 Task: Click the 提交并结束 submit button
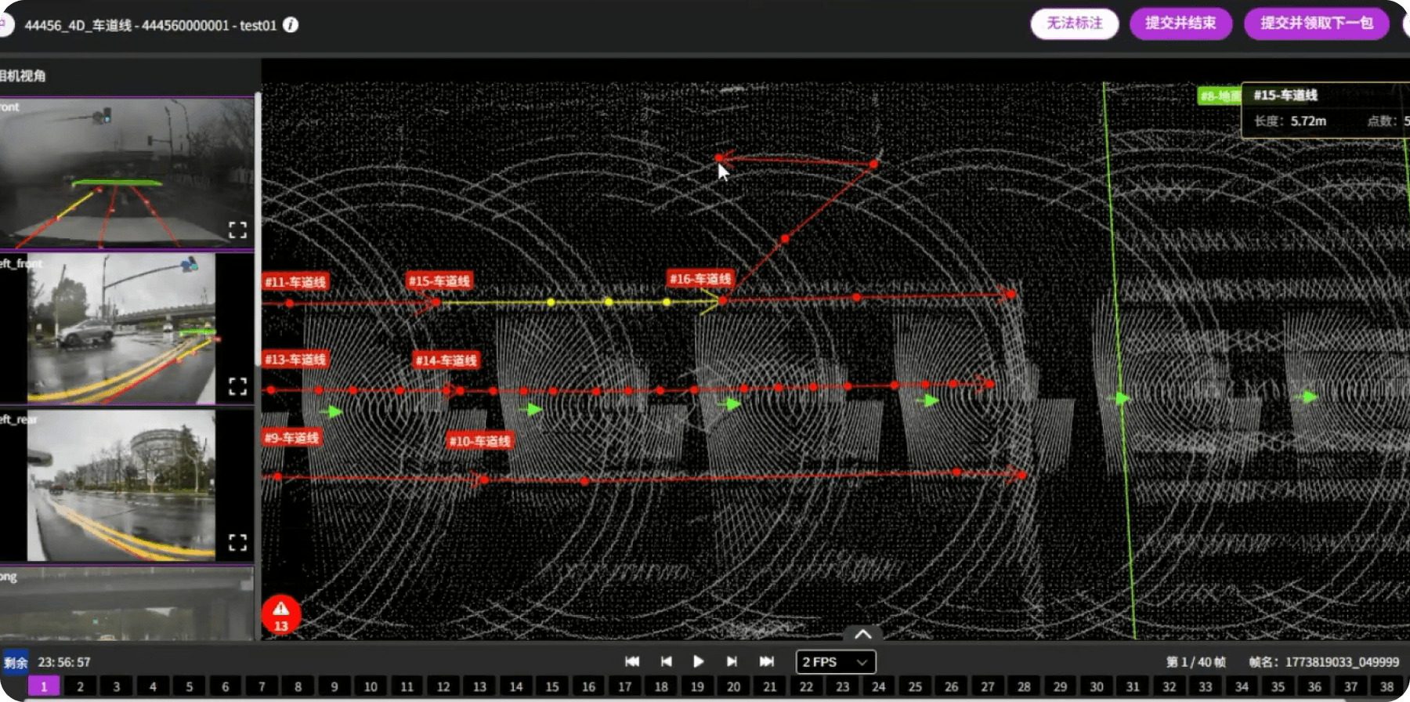click(x=1180, y=24)
